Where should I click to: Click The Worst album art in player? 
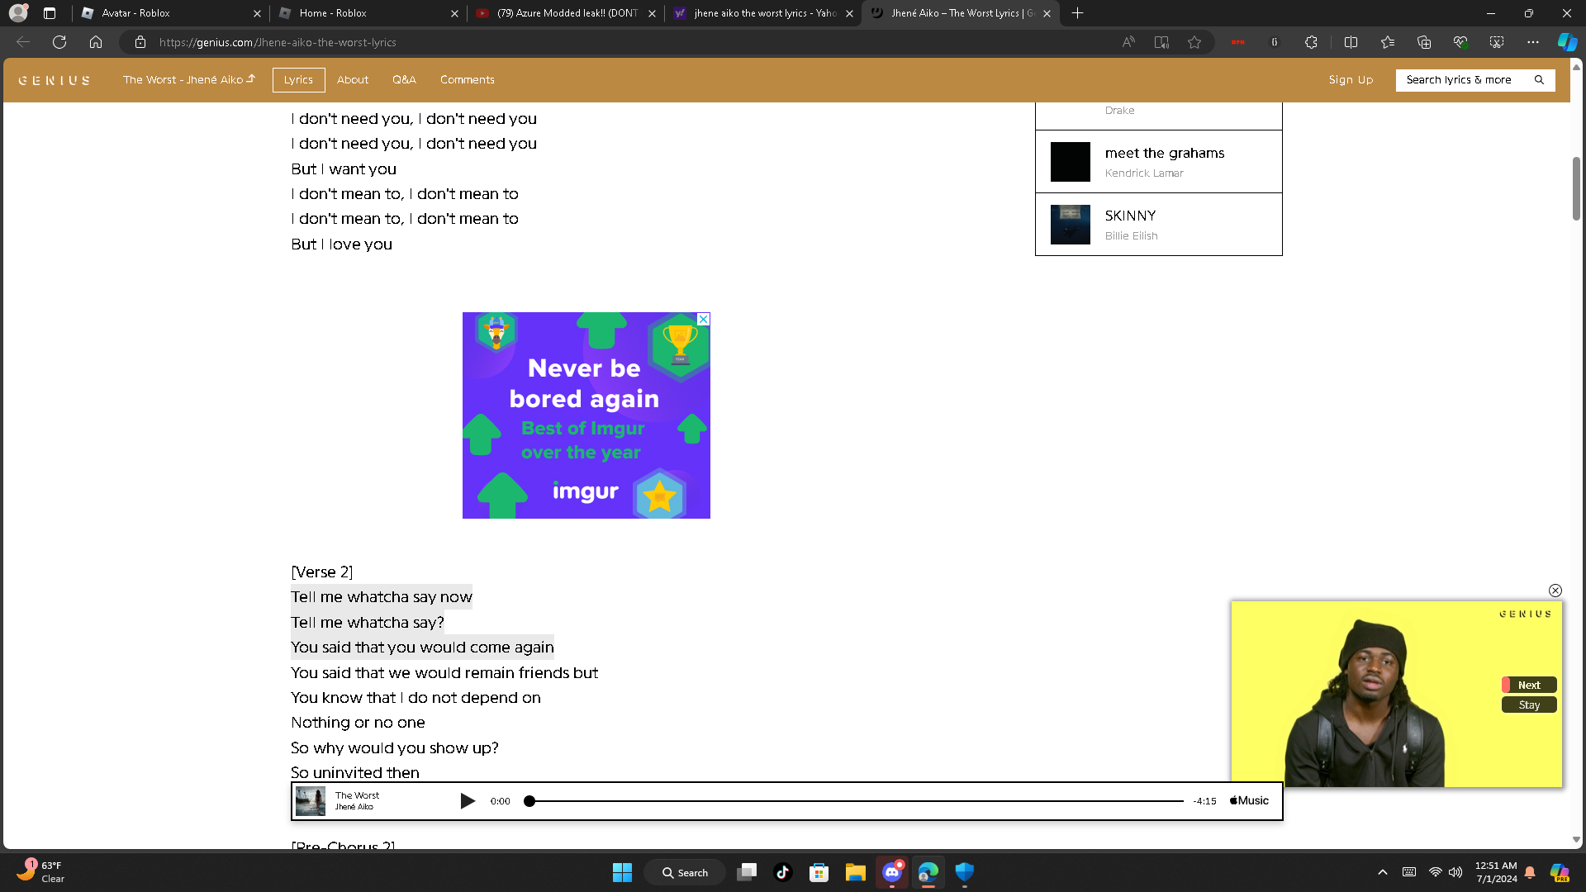311,801
